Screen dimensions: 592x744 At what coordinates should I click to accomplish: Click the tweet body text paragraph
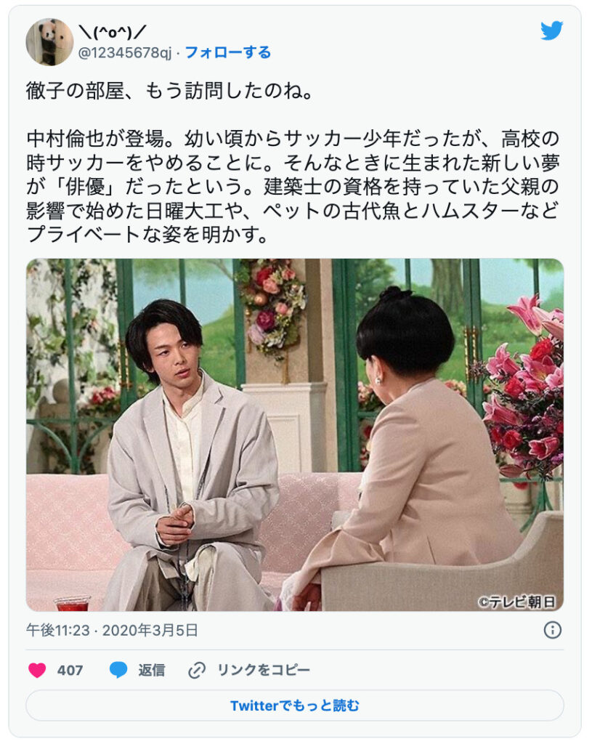pyautogui.click(x=293, y=187)
